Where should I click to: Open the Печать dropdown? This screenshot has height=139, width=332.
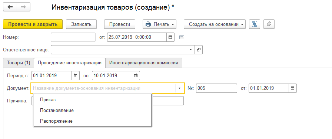pyautogui.click(x=160, y=24)
